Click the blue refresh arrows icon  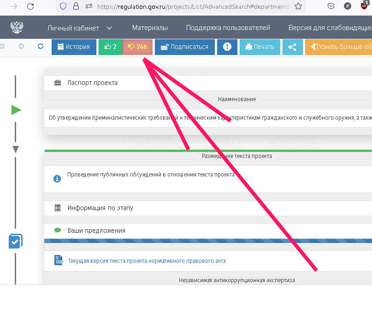(x=41, y=46)
